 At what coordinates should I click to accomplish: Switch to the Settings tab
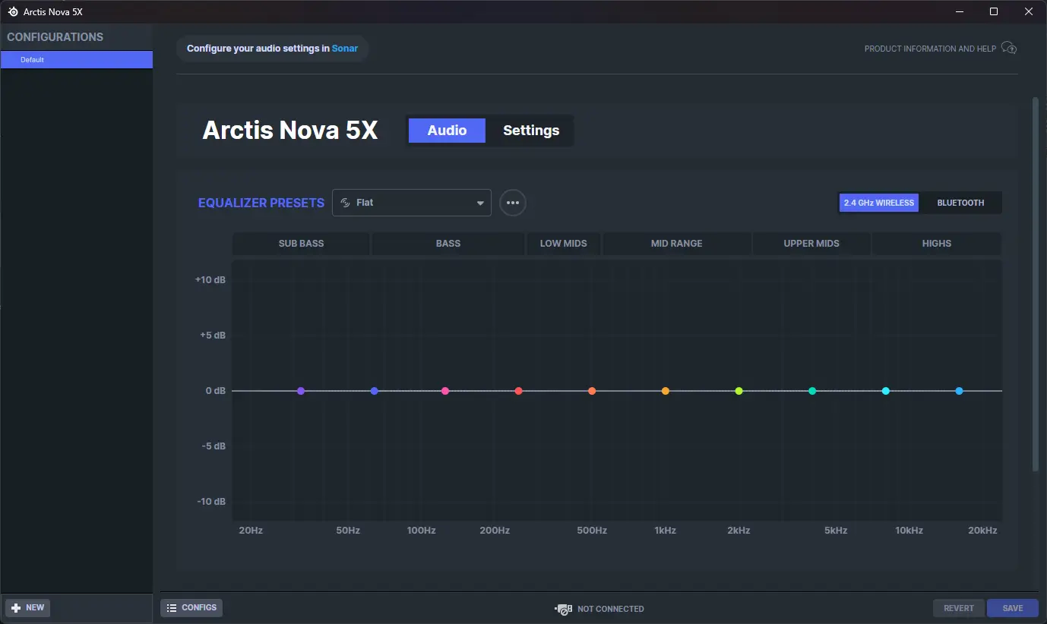(x=531, y=131)
